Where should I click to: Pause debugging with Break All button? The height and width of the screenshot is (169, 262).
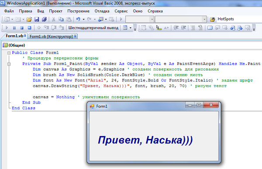tap(14, 28)
